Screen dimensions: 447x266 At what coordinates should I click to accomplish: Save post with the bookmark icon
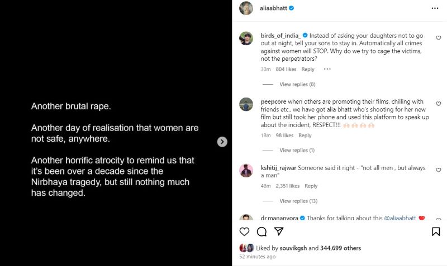point(436,231)
